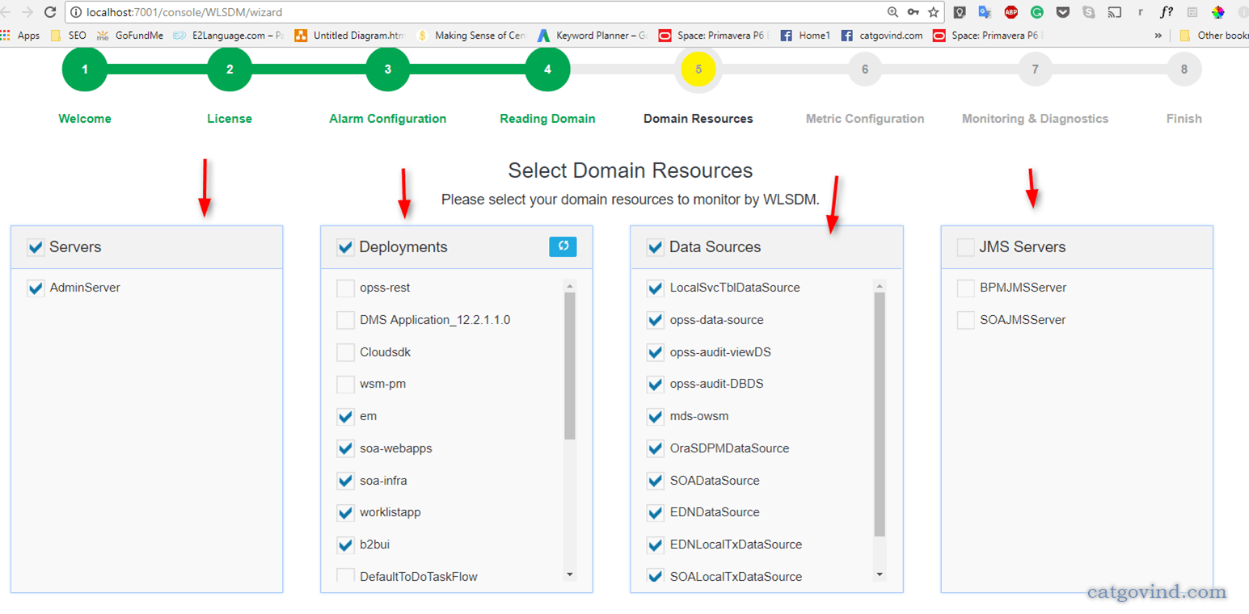Viewport: 1249px width, 614px height.
Task: Click the zoom magnifier in the address bar
Action: click(891, 12)
